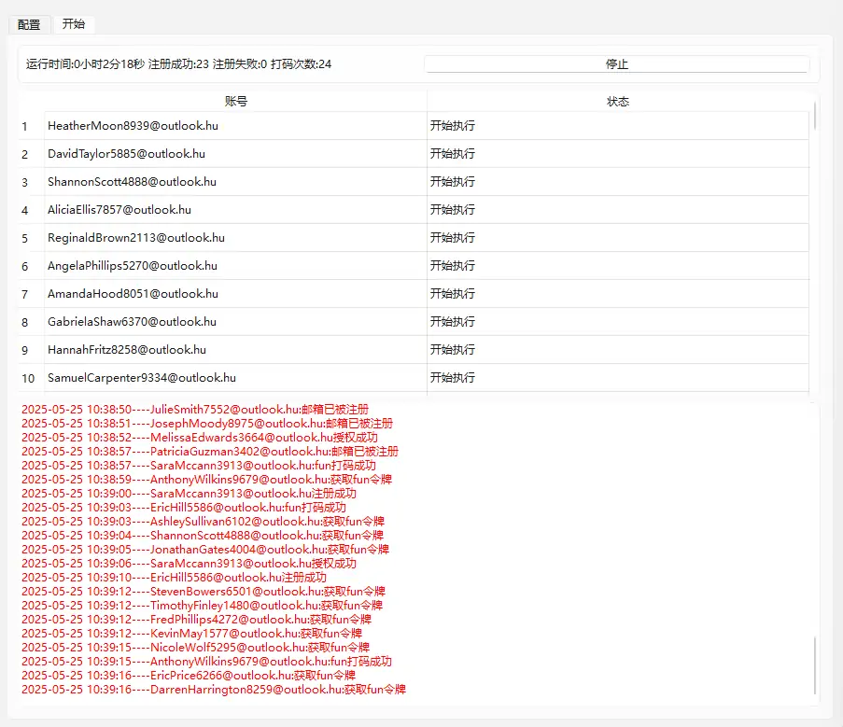
Task: Click the runtime statistics text 运行时间
Action: tap(178, 64)
